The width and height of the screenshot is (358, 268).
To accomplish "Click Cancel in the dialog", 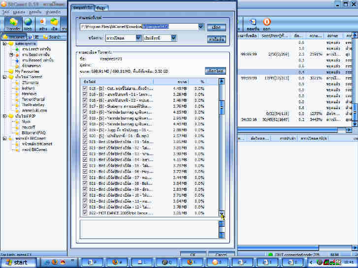I will pos(221,254).
